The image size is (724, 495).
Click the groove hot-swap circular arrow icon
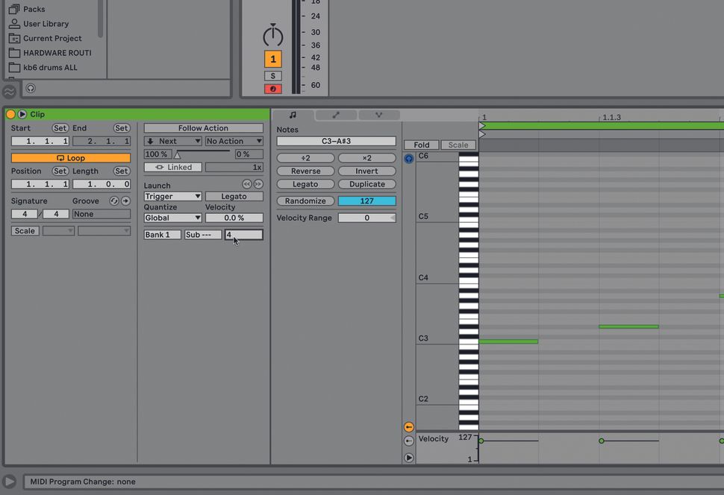click(113, 201)
